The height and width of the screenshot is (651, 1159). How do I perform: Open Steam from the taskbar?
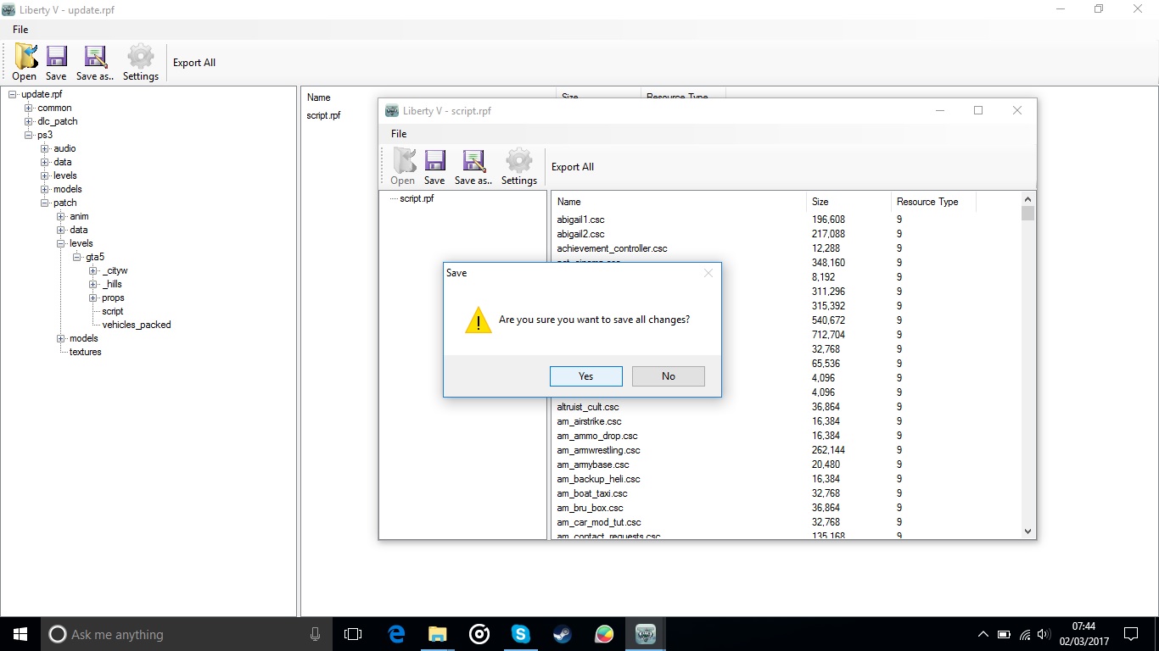click(562, 634)
